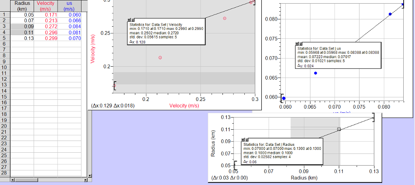Click the blue data point near 0.066

(315, 73)
